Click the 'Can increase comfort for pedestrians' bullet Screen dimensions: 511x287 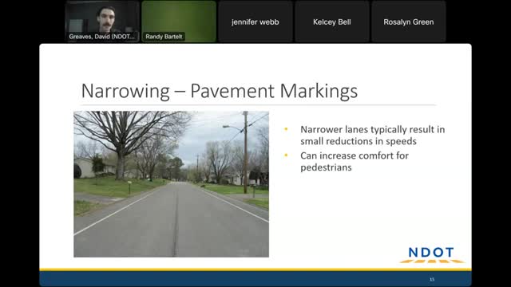(x=355, y=161)
